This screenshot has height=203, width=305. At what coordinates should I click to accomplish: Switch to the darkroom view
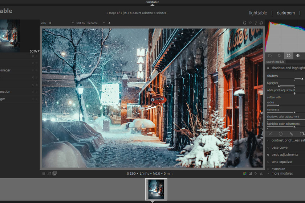[286, 13]
